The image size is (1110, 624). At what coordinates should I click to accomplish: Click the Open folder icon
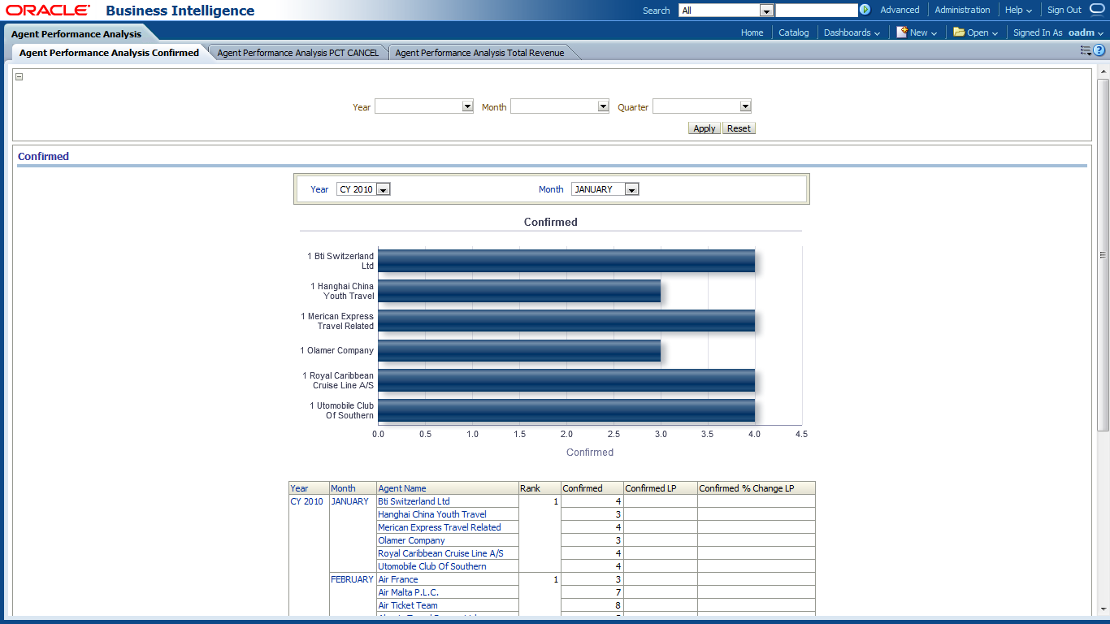pos(959,32)
